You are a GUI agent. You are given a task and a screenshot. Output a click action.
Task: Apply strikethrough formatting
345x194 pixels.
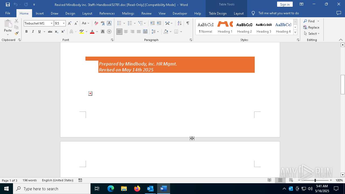click(50, 32)
